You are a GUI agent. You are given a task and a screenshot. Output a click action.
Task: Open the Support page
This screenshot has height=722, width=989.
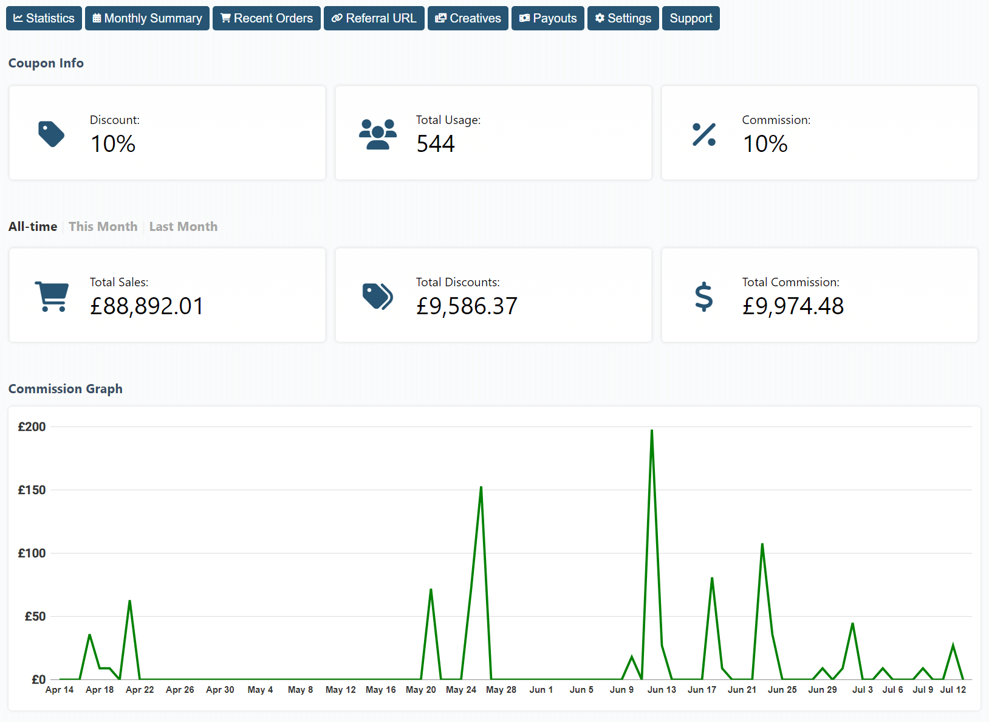691,18
